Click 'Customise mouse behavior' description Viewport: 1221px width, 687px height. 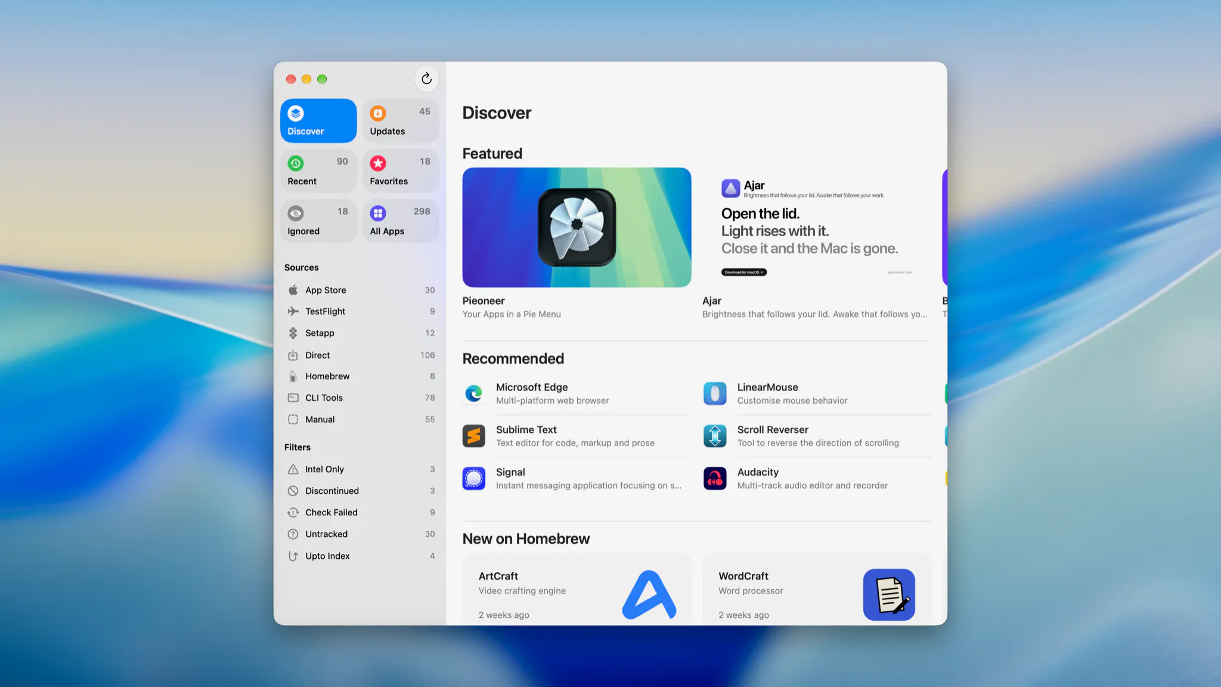792,401
